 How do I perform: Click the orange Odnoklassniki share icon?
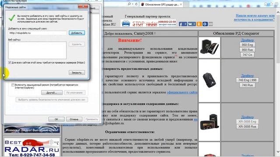click(x=199, y=24)
